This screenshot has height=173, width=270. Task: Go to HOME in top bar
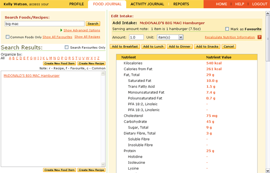(221, 4)
